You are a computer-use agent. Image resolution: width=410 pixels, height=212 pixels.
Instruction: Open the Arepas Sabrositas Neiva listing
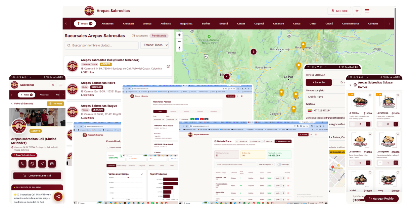[x=98, y=83]
